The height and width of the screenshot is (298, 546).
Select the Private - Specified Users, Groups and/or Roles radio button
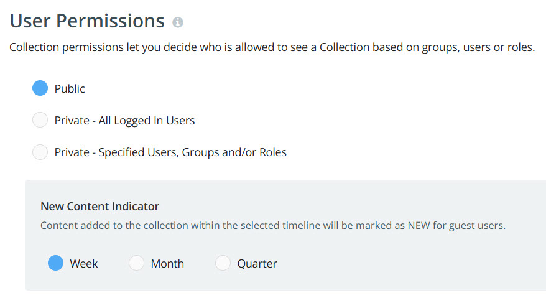(x=40, y=152)
